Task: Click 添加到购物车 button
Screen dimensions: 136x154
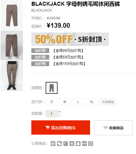Action: click(x=61, y=127)
